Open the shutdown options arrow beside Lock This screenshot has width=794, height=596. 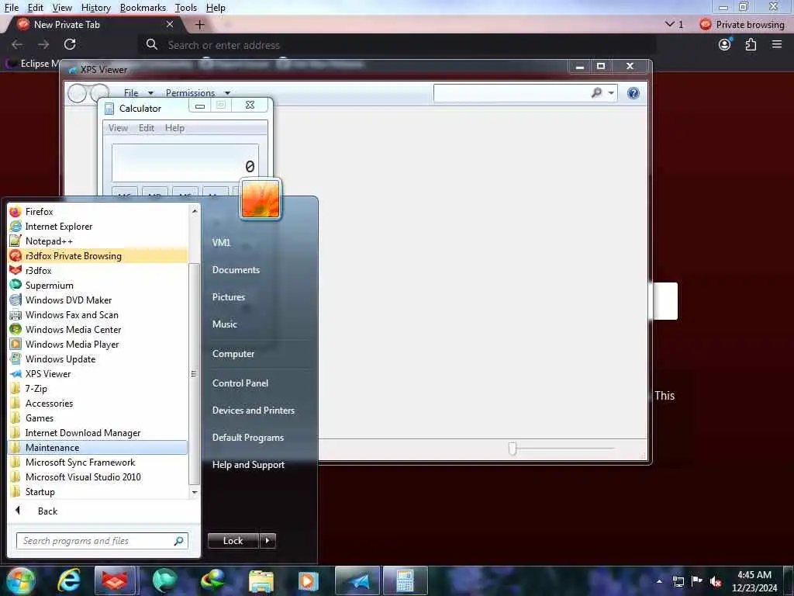pyautogui.click(x=268, y=541)
